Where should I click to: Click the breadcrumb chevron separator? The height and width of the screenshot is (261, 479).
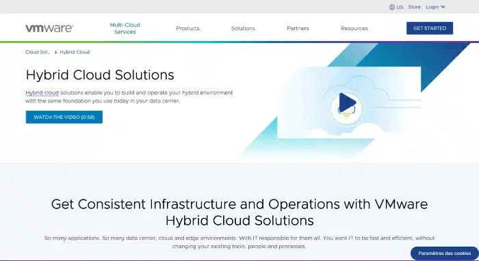[55, 53]
